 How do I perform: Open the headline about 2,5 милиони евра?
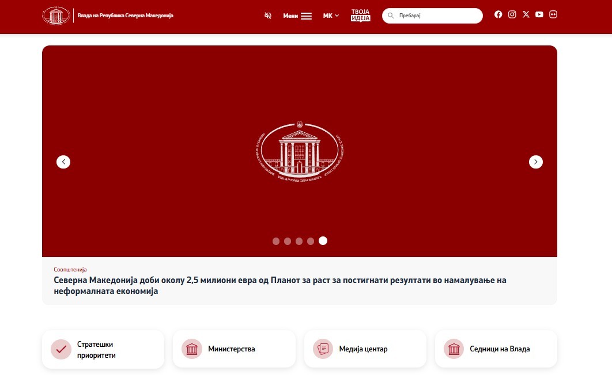(280, 285)
